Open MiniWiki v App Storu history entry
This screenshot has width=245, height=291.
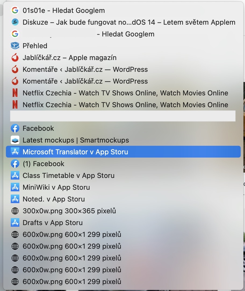[x=123, y=187]
